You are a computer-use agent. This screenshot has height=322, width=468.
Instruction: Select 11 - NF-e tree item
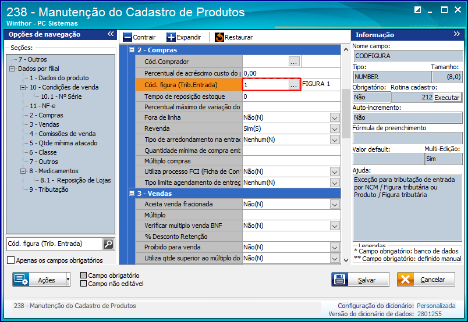coord(42,106)
